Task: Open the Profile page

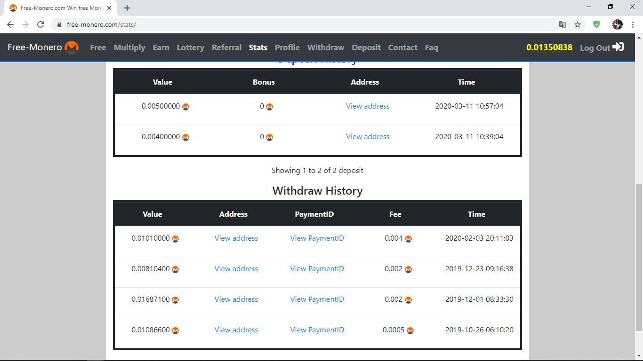Action: [288, 47]
